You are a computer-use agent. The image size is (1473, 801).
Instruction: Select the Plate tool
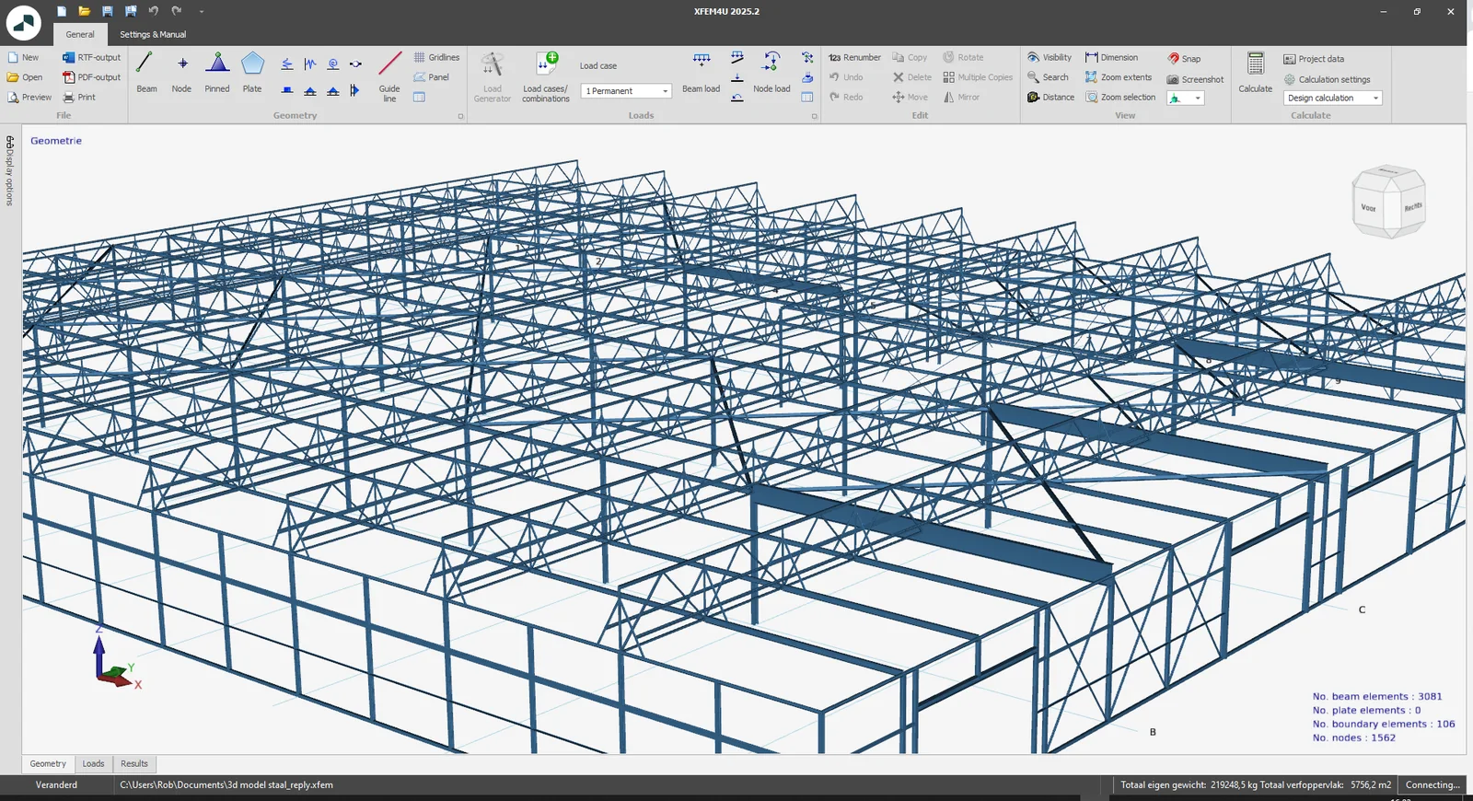252,72
